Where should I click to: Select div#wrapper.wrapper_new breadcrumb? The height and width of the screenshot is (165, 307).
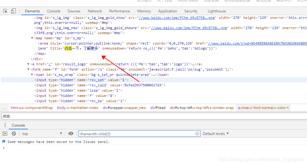coord(124,108)
